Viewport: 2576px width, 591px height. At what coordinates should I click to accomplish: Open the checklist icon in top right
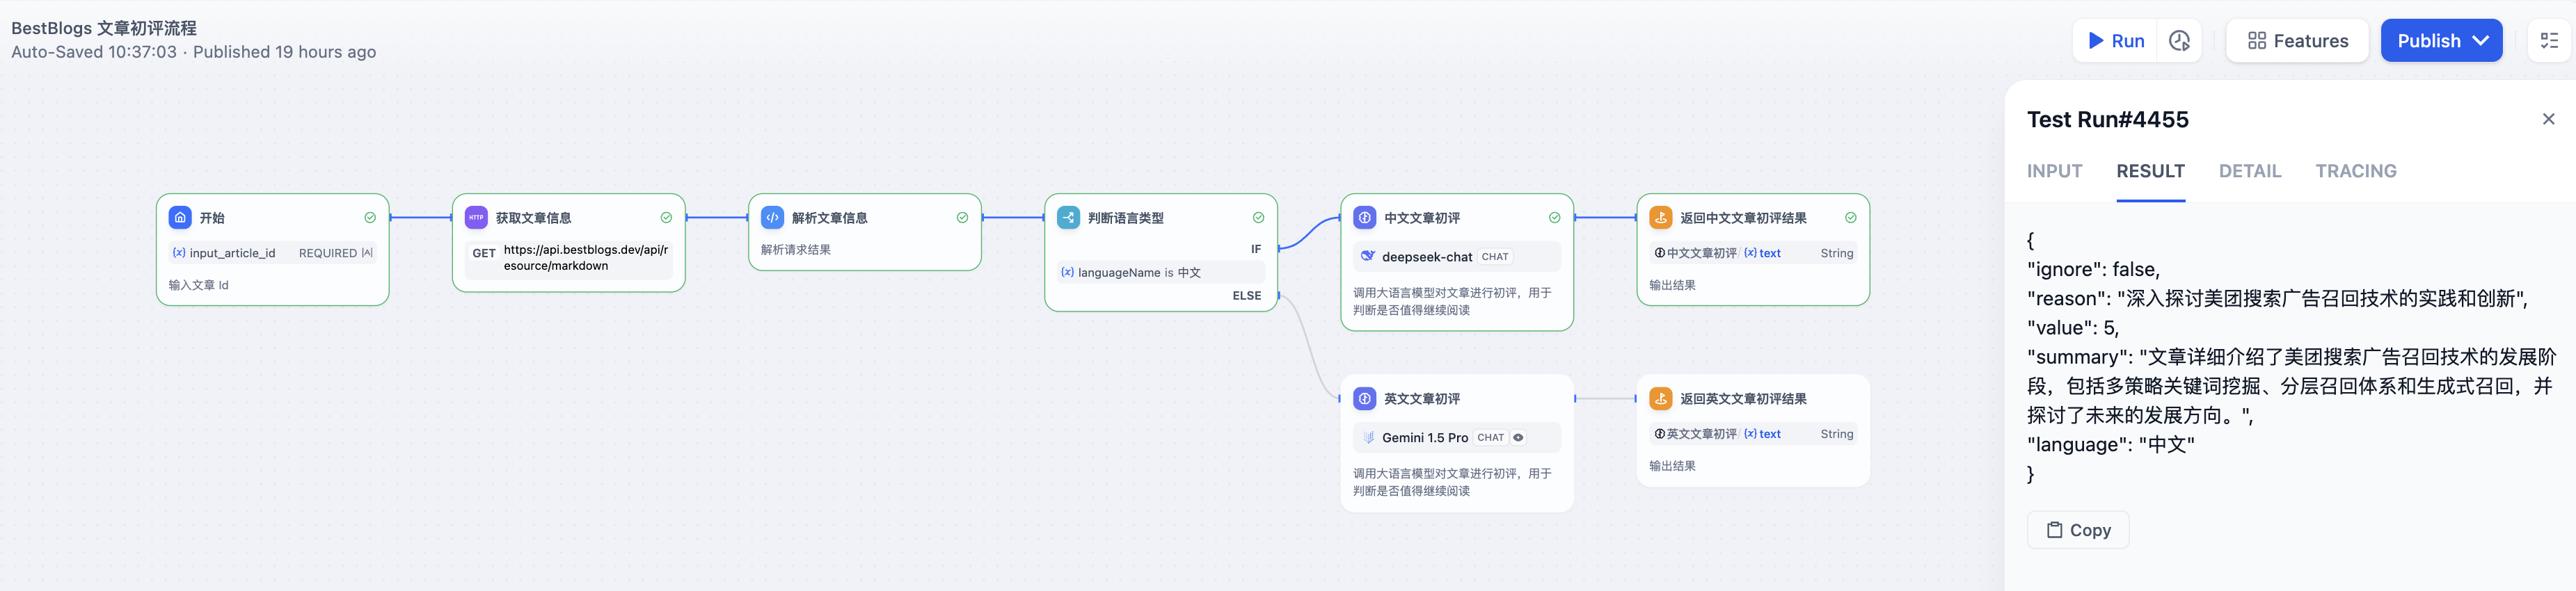[x=2549, y=41]
